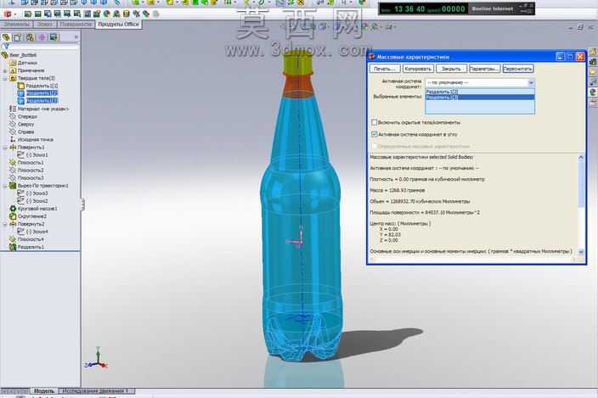Open the Модель bottom tab
Viewport: 598px width, 398px height.
click(44, 390)
